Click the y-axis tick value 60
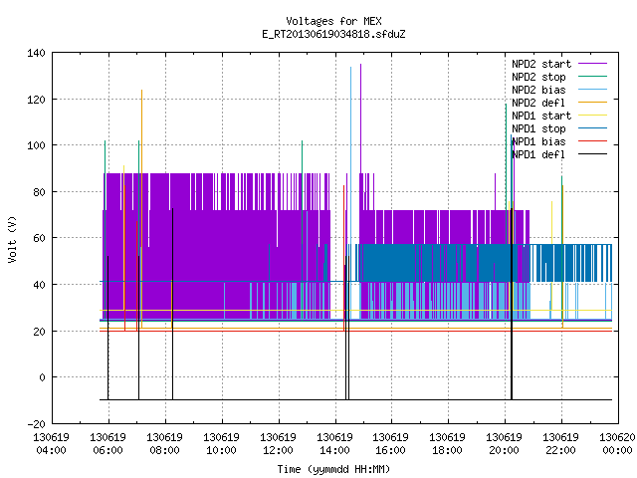The image size is (637, 478). click(x=39, y=238)
